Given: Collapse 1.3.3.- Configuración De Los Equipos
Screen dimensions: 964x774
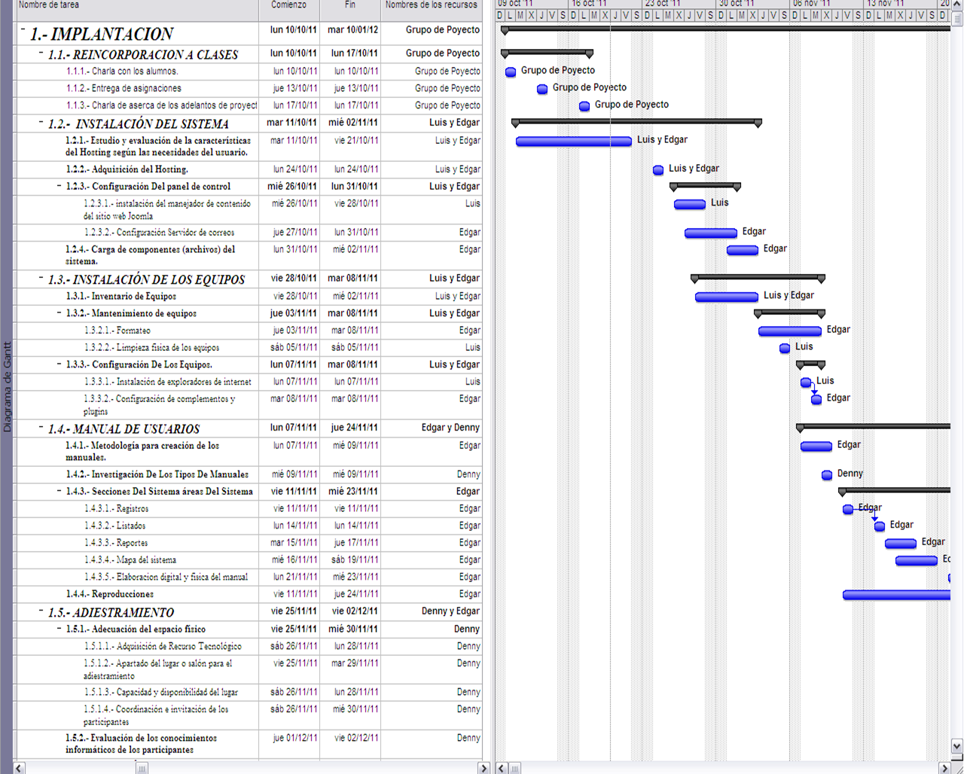Looking at the screenshot, I should point(59,364).
